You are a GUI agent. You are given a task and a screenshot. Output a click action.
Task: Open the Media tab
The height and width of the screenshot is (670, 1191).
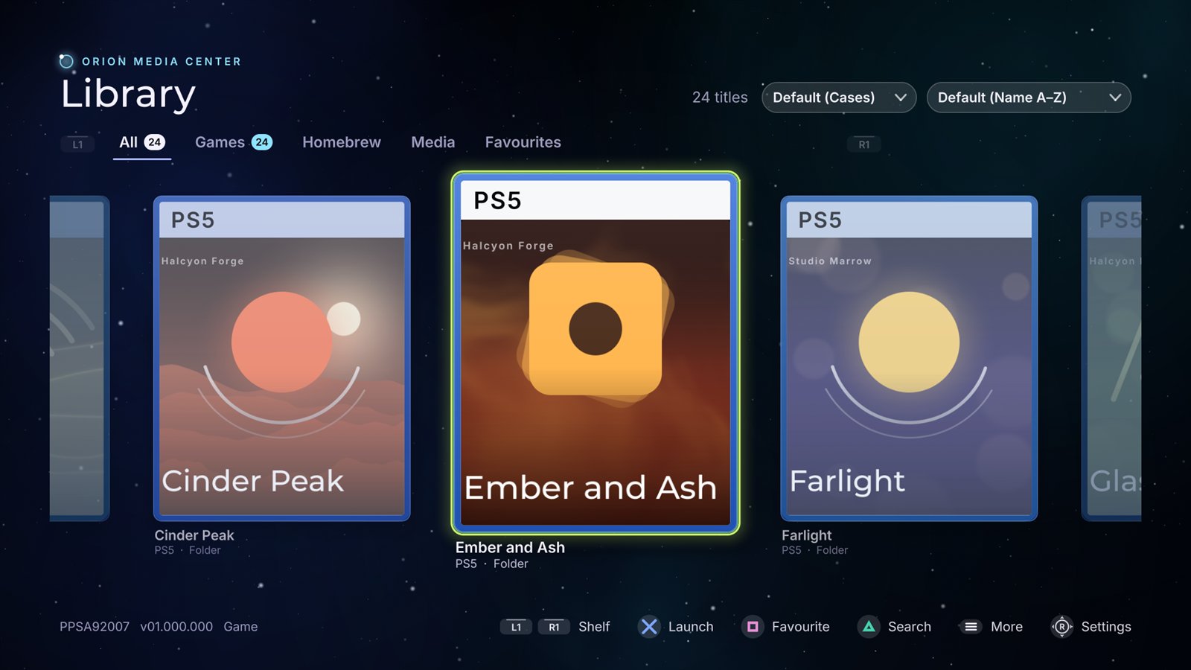(433, 142)
